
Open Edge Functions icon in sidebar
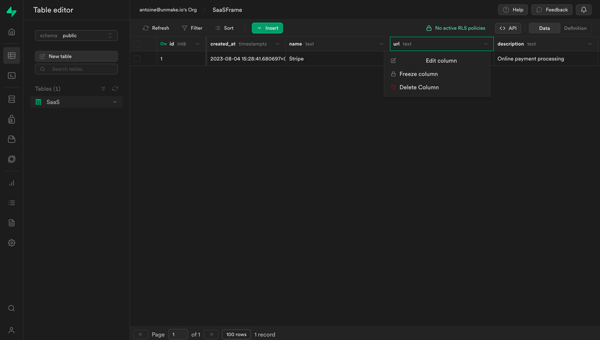point(12,159)
